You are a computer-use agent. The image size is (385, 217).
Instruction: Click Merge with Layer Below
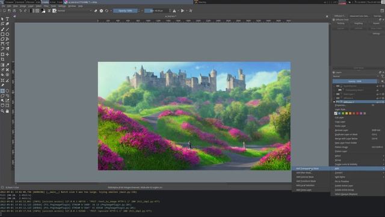(357, 139)
